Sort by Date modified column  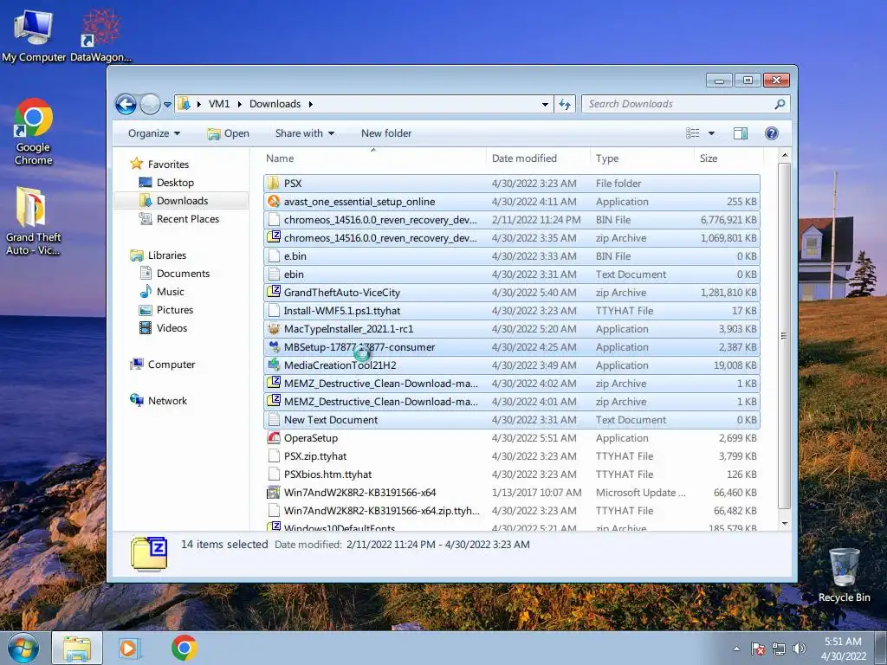click(538, 158)
